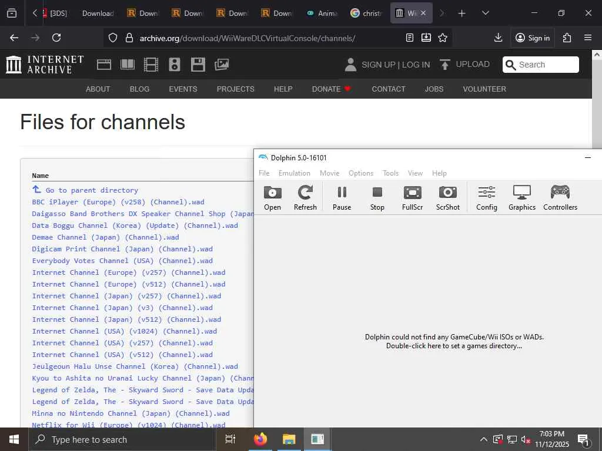Open Dolphin's View menu
602x451 pixels.
click(x=415, y=173)
